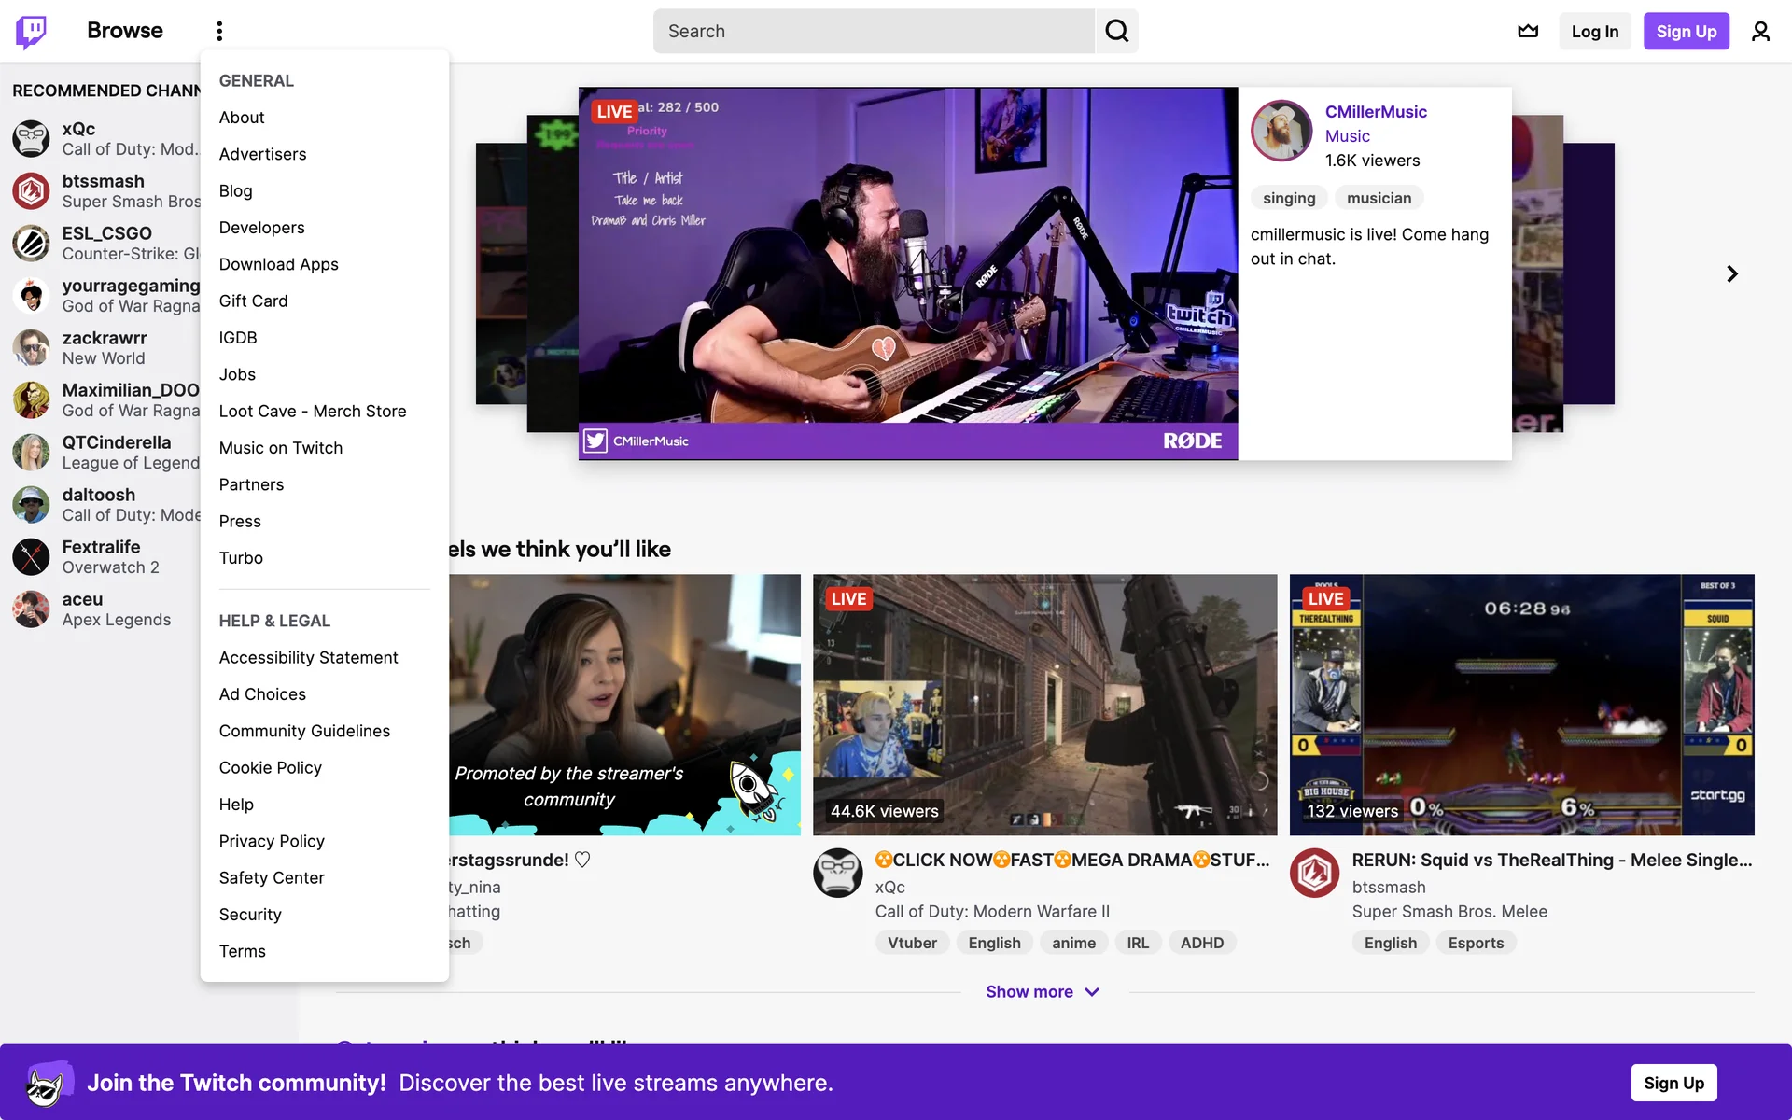The height and width of the screenshot is (1120, 1792).
Task: Open Community Guidelines from menu
Action: pos(304,731)
